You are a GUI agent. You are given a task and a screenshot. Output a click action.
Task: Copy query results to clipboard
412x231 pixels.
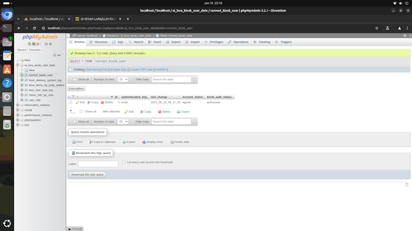103,142
